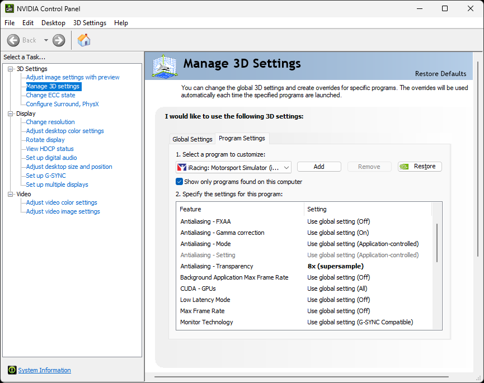
Task: Open 'Adjust video image settings'
Action: click(x=63, y=211)
